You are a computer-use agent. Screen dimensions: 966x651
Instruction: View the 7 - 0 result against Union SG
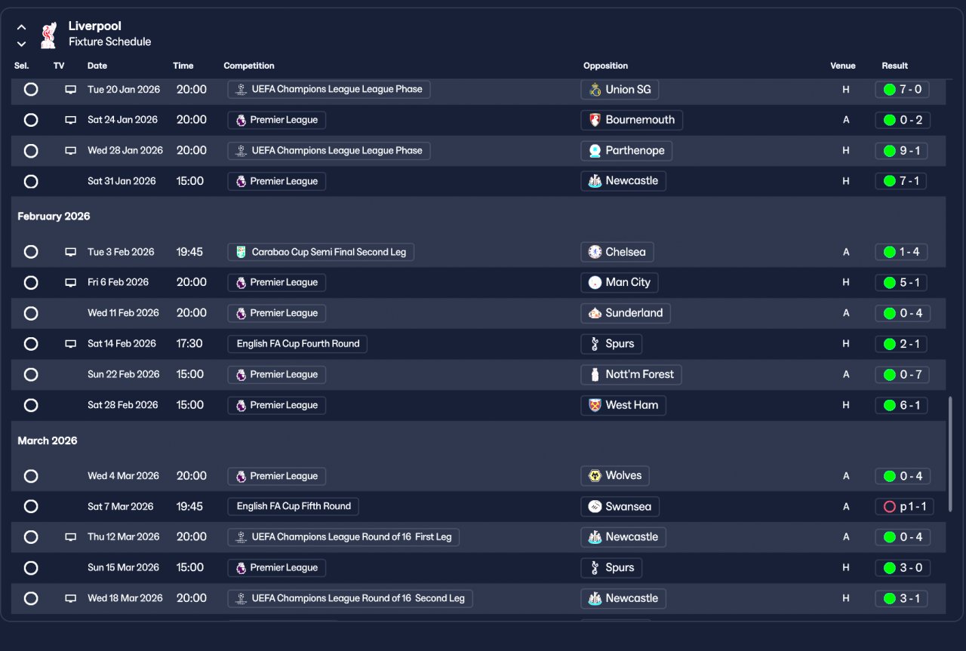pos(902,90)
